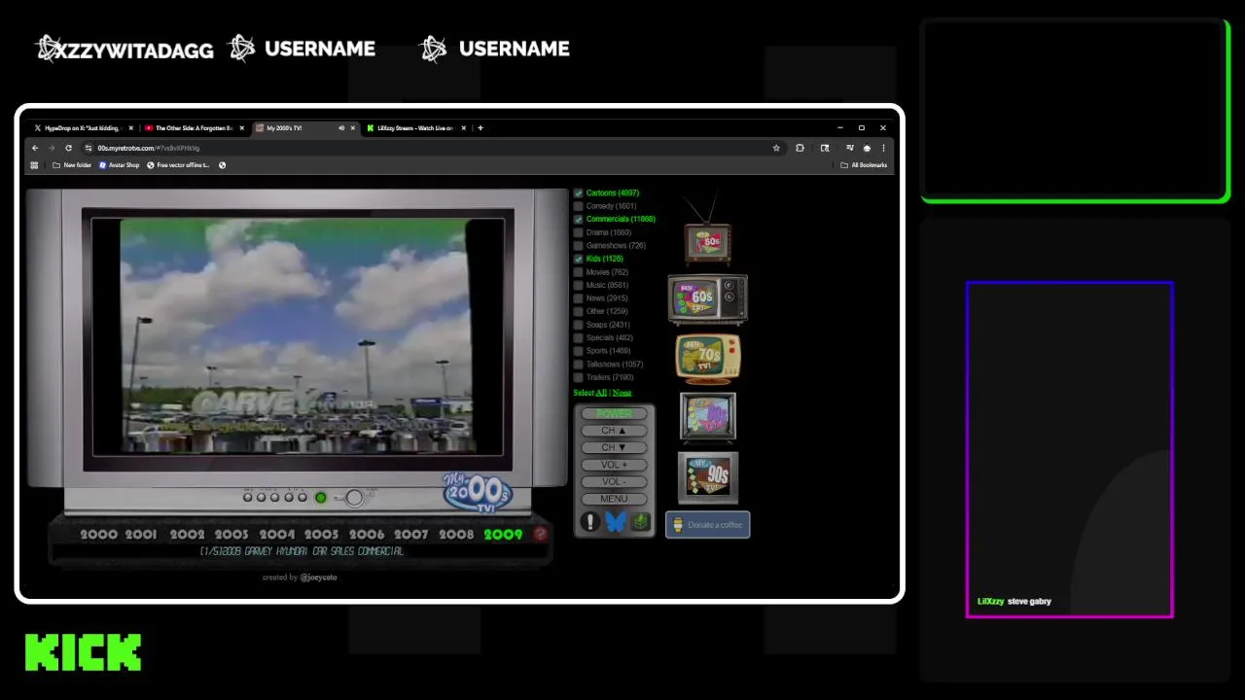The image size is (1245, 700).
Task: Open the My 60s TV icon
Action: click(707, 298)
